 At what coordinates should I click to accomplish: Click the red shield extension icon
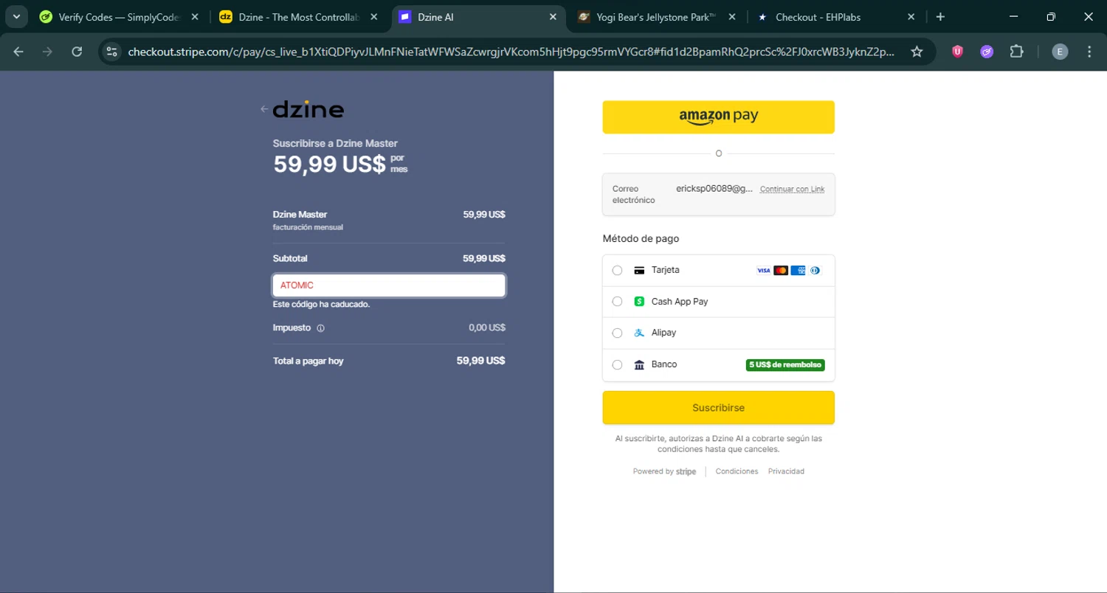click(958, 52)
